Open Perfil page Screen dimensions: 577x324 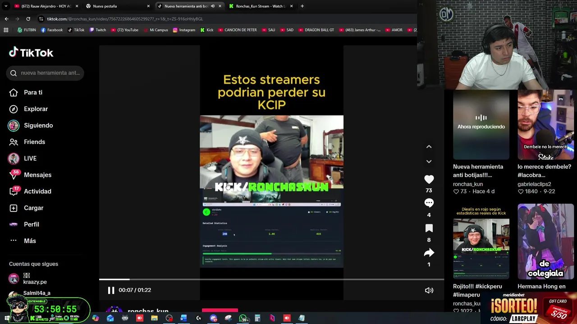[24, 224]
